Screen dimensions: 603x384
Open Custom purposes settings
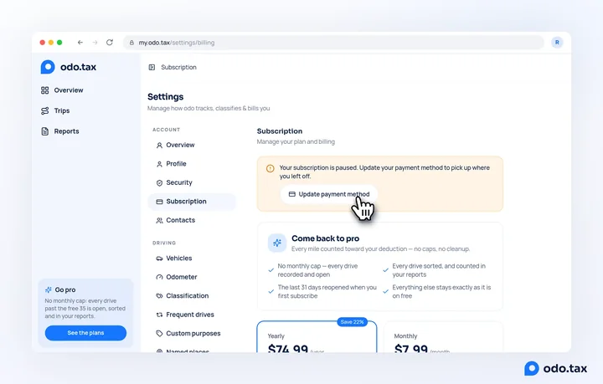[192, 334]
